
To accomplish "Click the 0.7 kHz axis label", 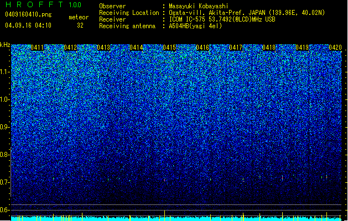I will pyautogui.click(x=4, y=182).
